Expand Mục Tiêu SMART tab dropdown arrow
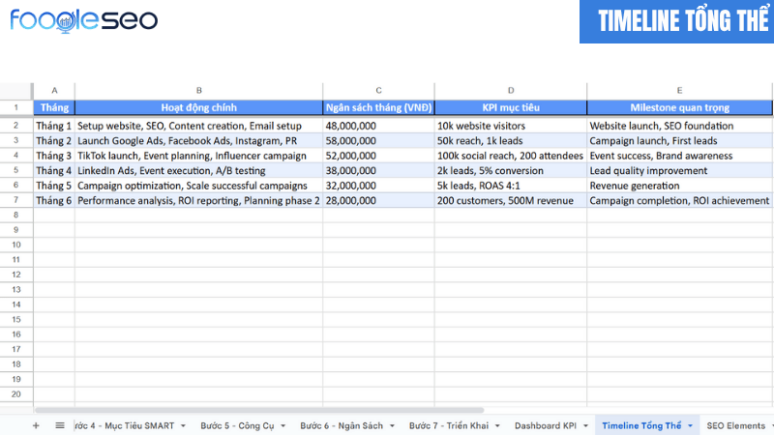 183,426
